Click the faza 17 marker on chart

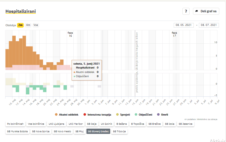[174, 34]
